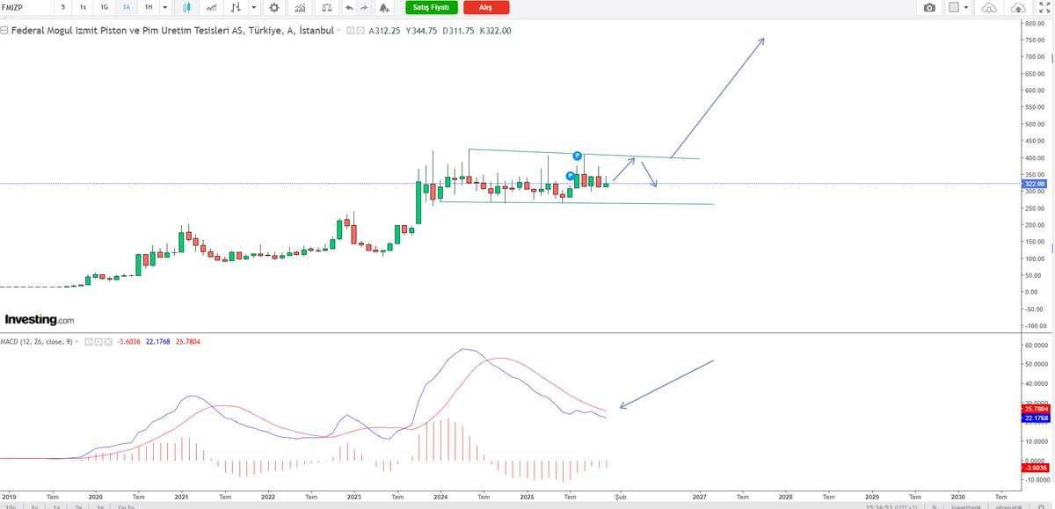
Task: Click the green Satış Fiyatı button
Action: (x=432, y=7)
